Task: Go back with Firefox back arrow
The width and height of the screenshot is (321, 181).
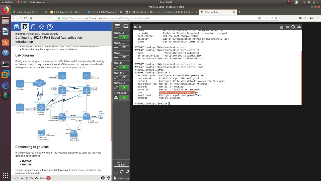Action: [x=15, y=18]
